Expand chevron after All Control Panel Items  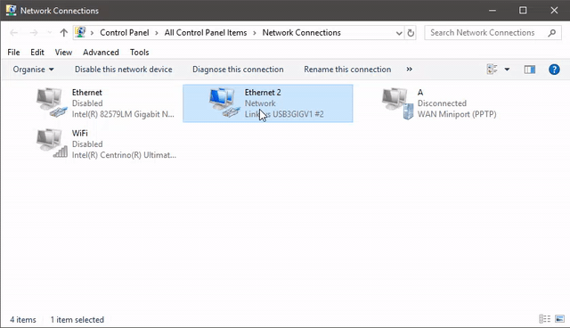pyautogui.click(x=255, y=33)
